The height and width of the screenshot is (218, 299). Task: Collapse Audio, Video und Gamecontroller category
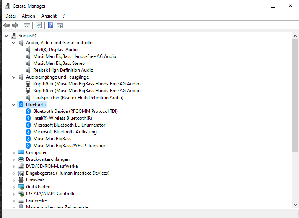click(13, 43)
